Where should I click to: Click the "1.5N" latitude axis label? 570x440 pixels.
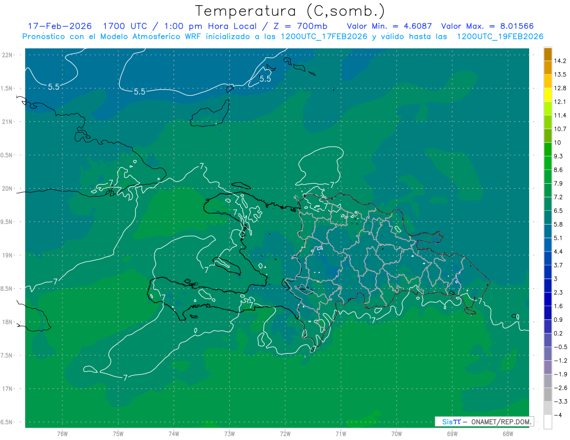[x=7, y=88]
